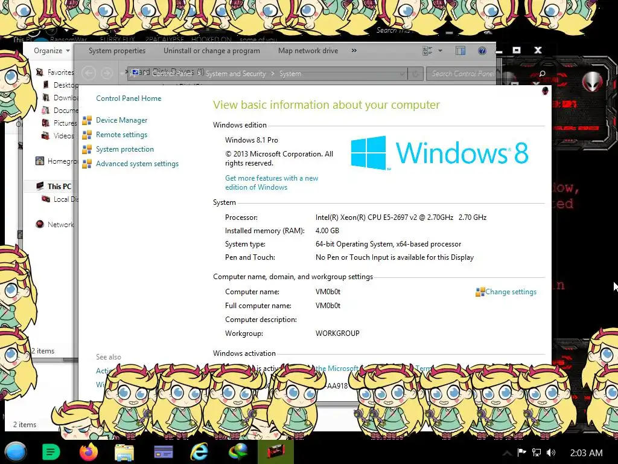This screenshot has width=618, height=464.
Task: Select the This PC icon in navigation pane
Action: (40, 186)
